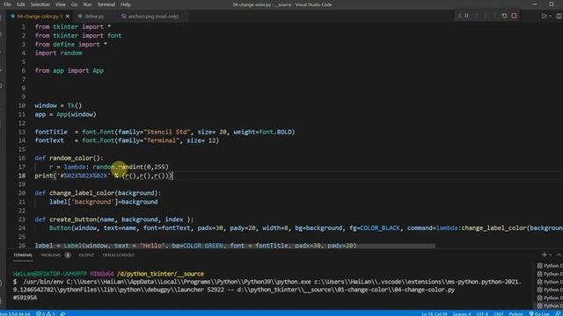
Task: Click 'from tkinter import font' on line 2
Action: tap(78, 35)
